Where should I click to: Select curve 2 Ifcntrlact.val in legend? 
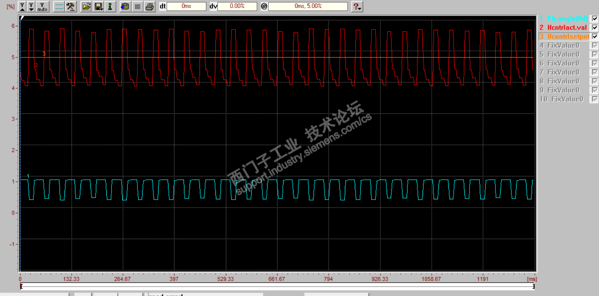click(564, 27)
